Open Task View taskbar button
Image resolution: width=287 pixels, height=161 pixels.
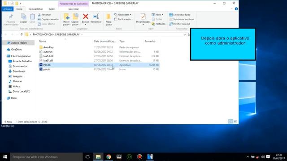pyautogui.click(x=88, y=157)
